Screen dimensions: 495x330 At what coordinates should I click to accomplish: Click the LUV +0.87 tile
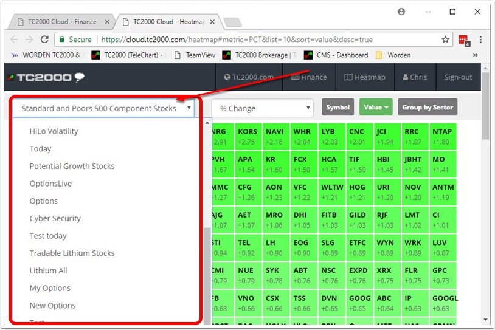pos(443,248)
